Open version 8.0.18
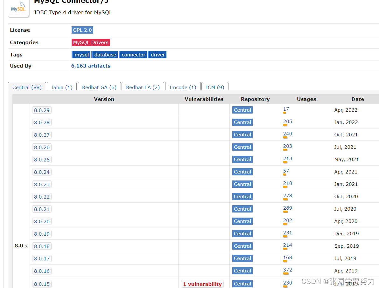 42,246
